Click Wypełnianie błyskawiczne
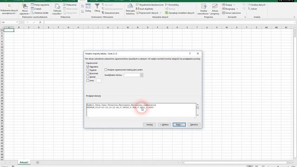 click(x=149, y=5)
